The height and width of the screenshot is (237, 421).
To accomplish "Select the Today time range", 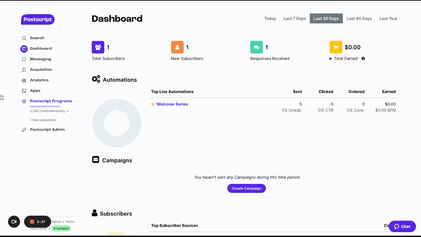I will pos(270,18).
